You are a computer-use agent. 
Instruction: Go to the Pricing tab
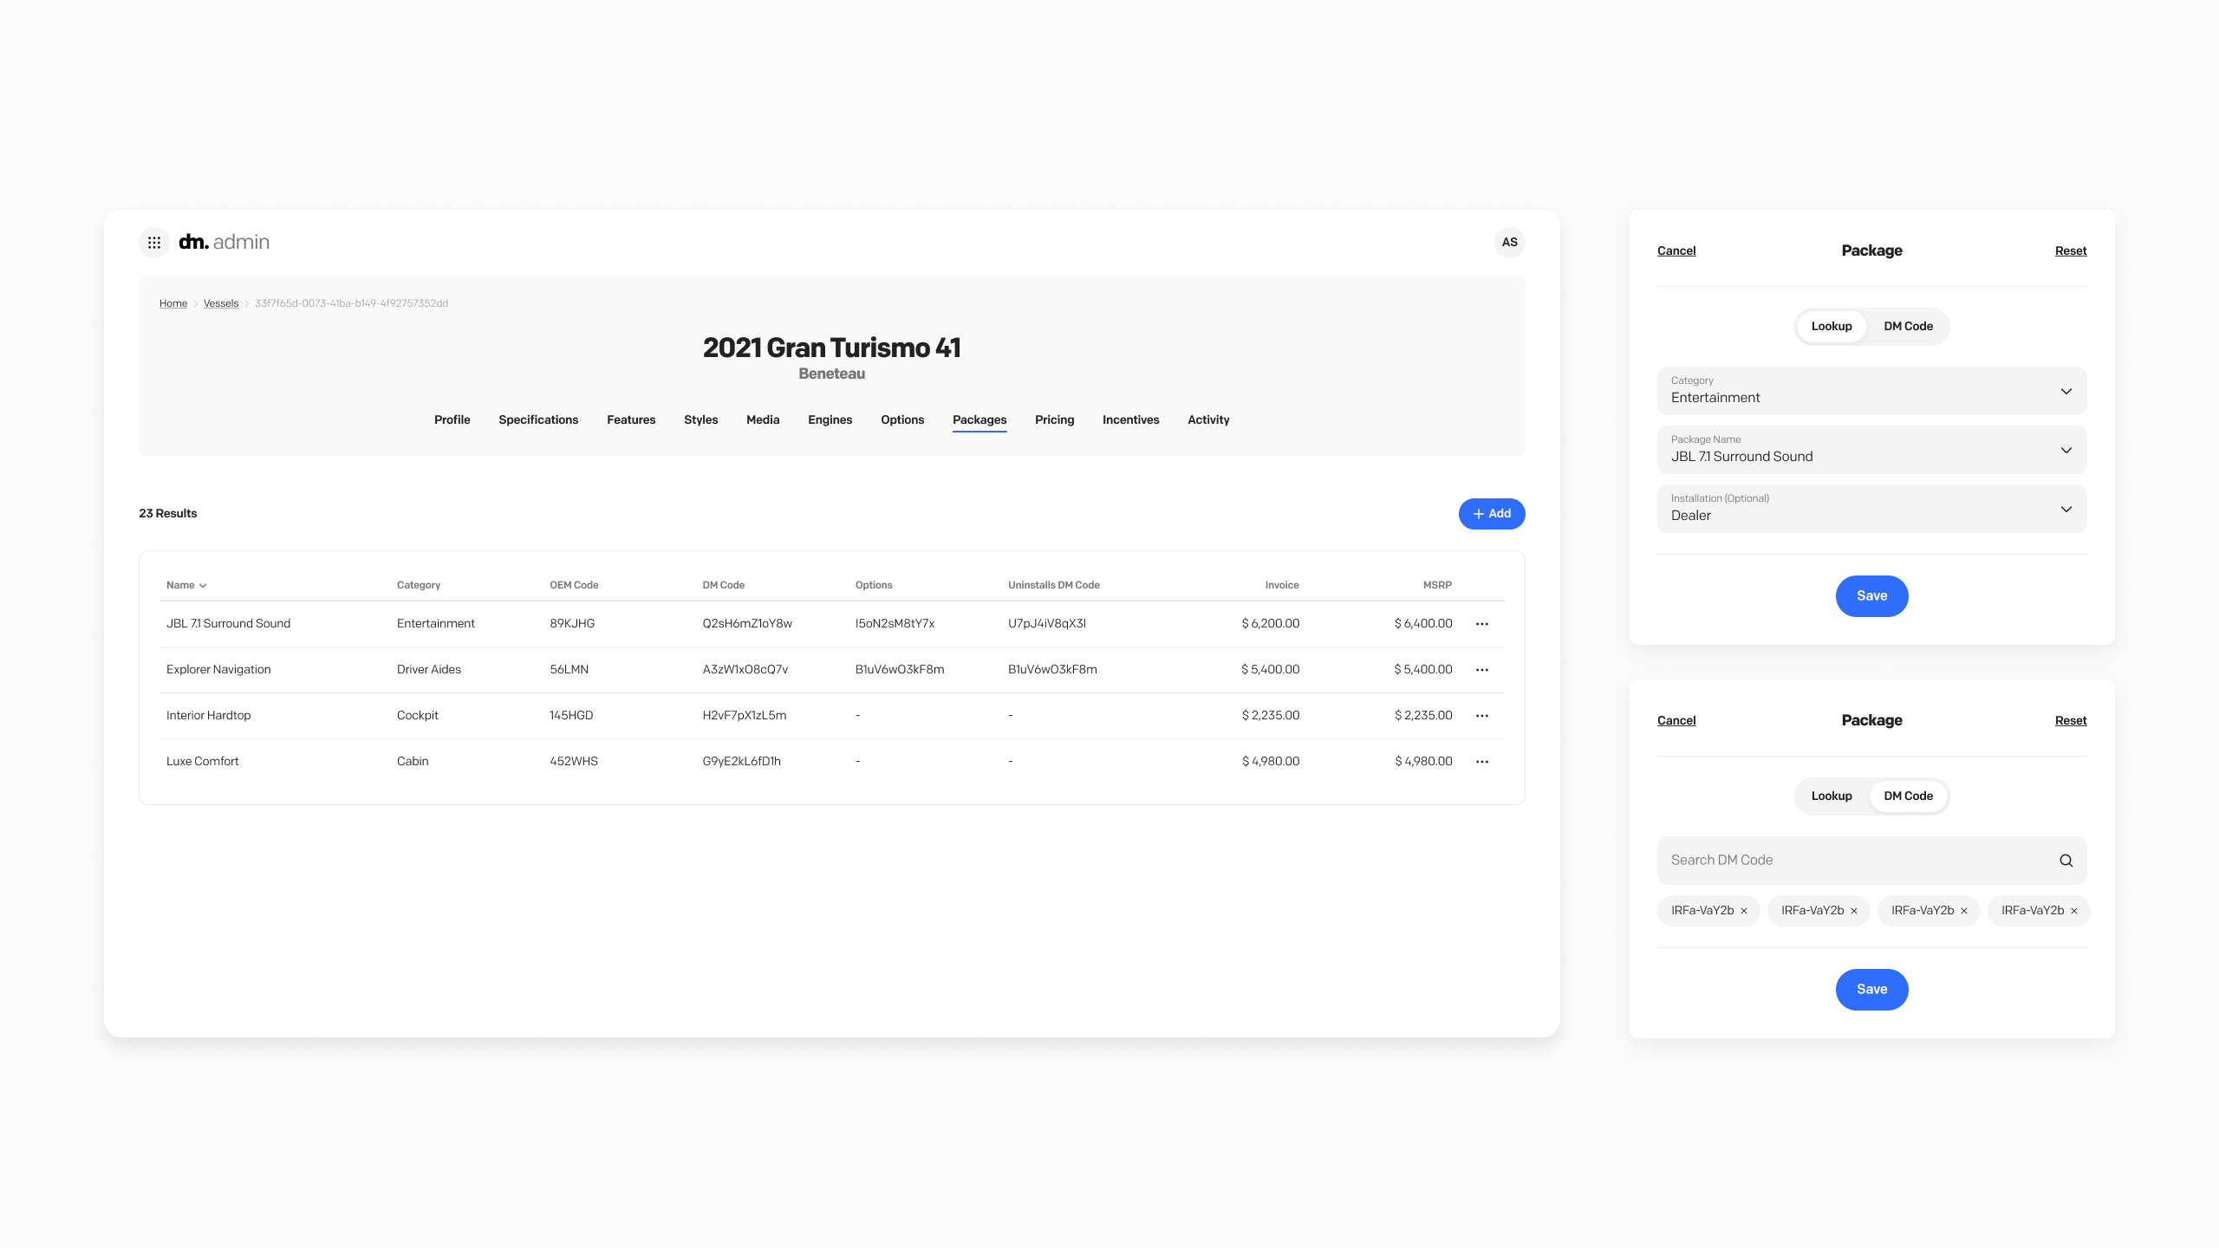point(1054,420)
